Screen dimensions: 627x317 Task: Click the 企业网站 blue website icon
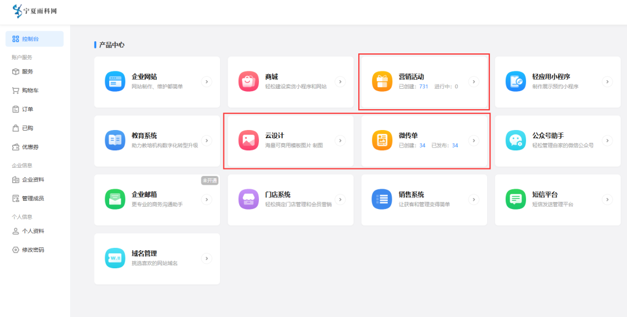point(115,82)
